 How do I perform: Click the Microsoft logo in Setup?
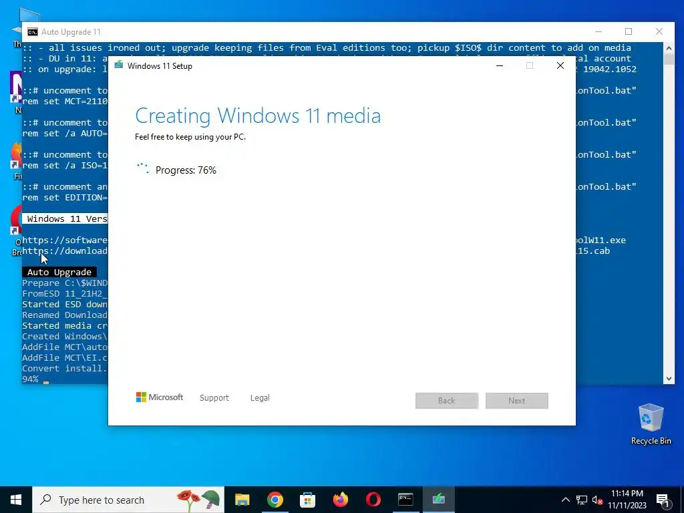(x=159, y=397)
